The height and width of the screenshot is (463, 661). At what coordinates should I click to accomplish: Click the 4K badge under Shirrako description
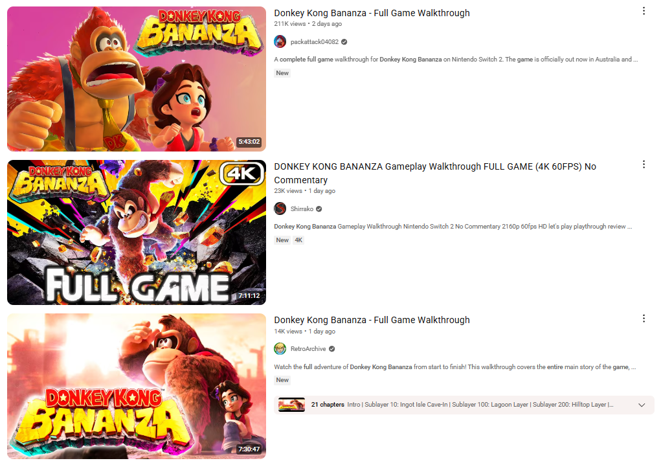pyautogui.click(x=298, y=240)
